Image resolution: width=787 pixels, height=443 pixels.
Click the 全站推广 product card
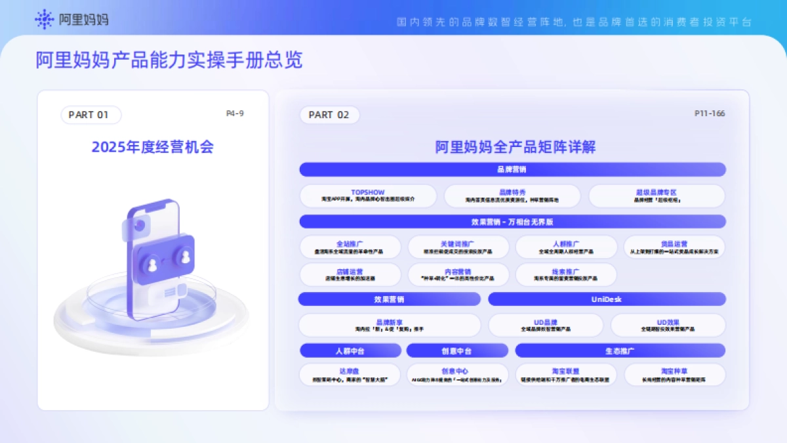click(350, 246)
